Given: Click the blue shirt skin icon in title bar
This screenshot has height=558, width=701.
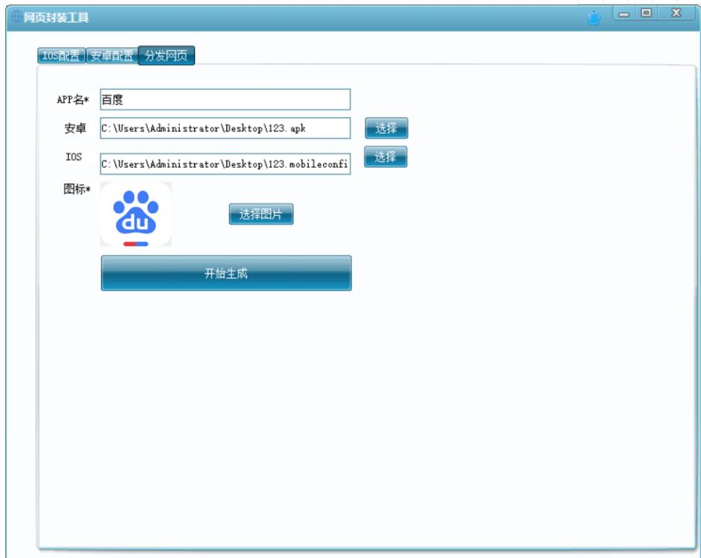Looking at the screenshot, I should pyautogui.click(x=594, y=17).
